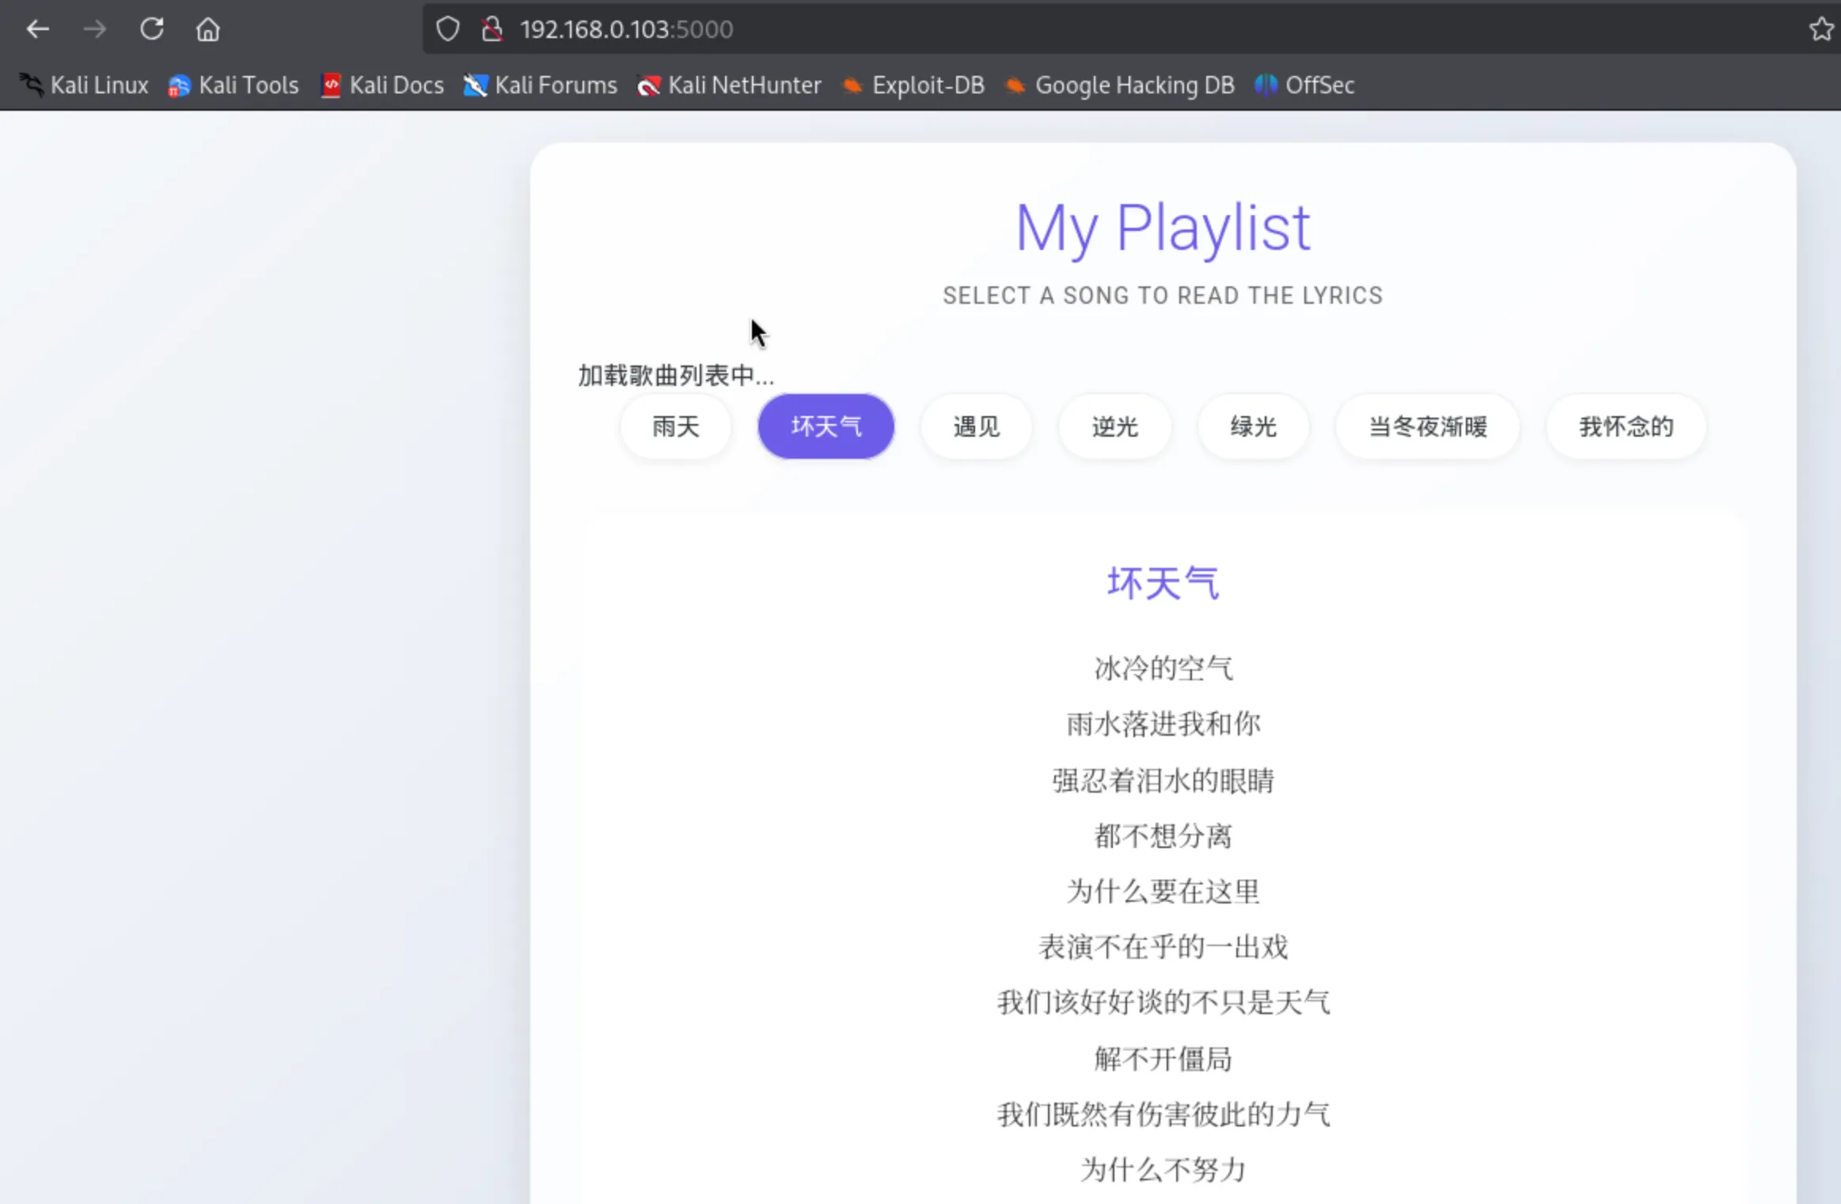The height and width of the screenshot is (1204, 1841).
Task: Select the highlighted 坏天气 song pill
Action: click(826, 426)
